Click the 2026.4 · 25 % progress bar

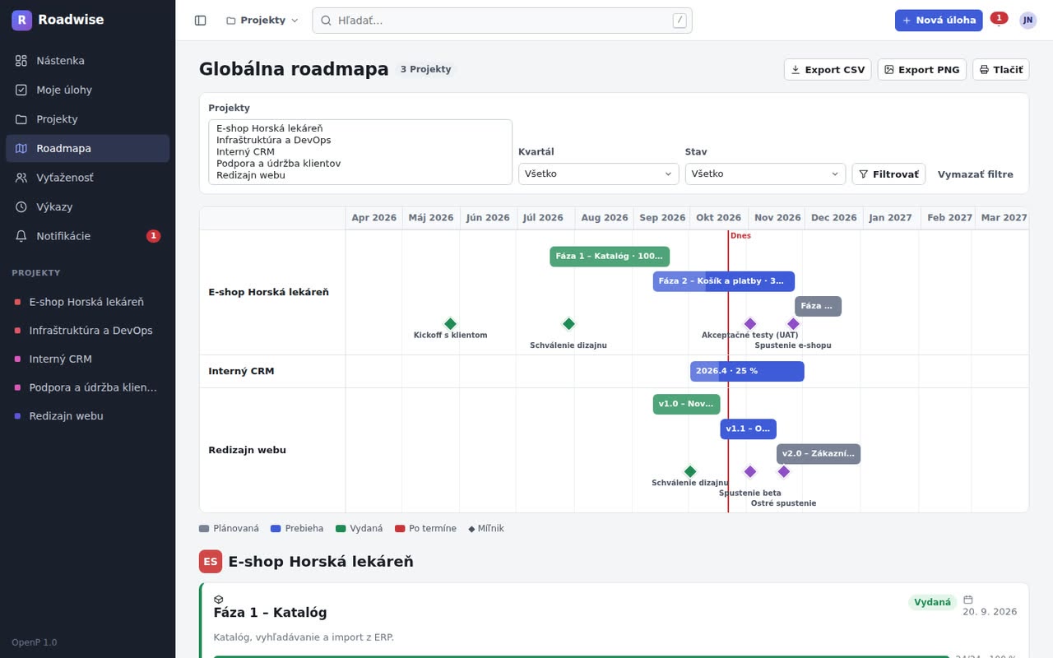point(747,372)
